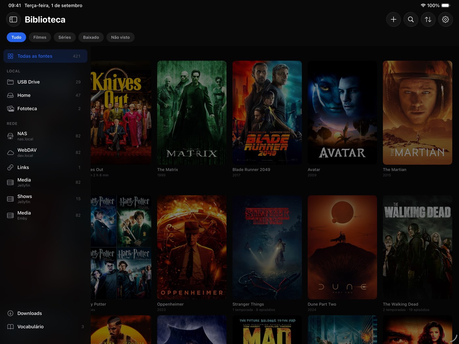The image size is (459, 344).
Task: Open The Walking Dead poster
Action: coord(418,247)
